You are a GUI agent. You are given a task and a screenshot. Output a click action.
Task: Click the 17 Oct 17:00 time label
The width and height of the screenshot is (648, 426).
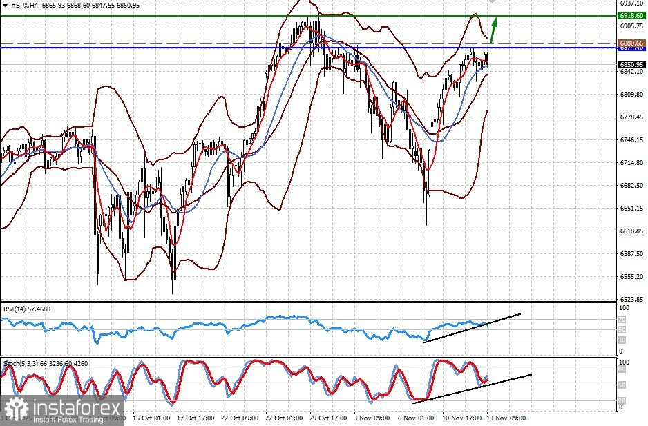pyautogui.click(x=196, y=418)
